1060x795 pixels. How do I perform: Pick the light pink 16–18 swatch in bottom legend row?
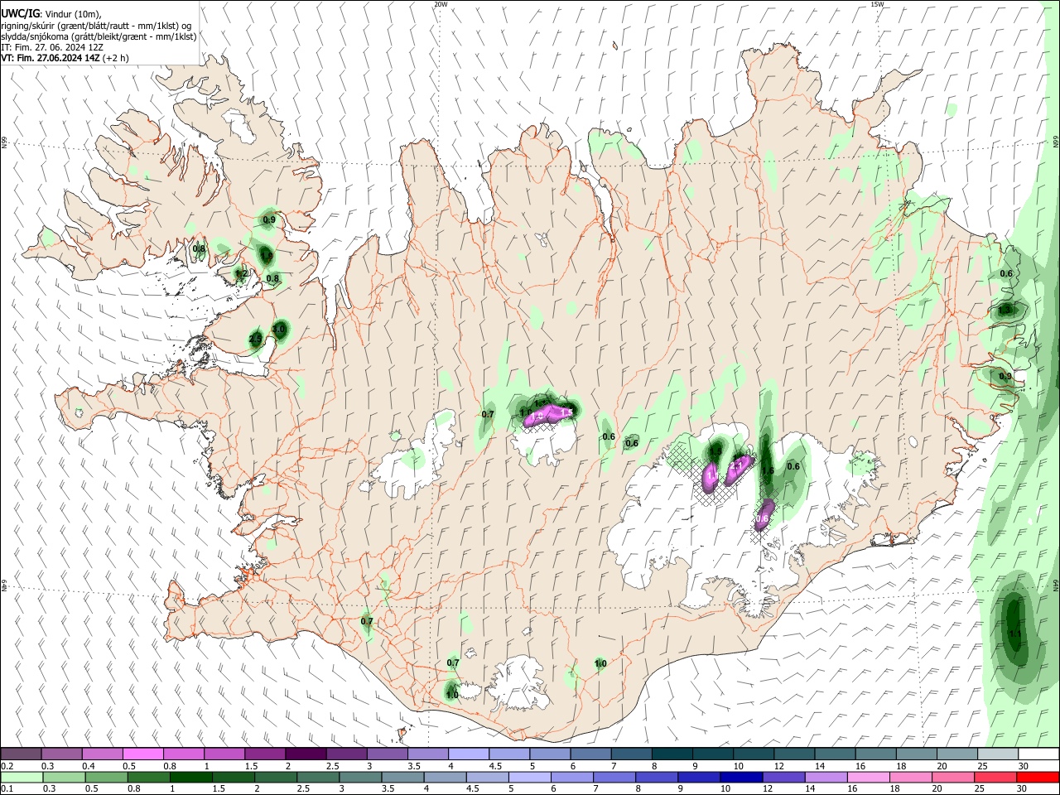click(x=867, y=778)
